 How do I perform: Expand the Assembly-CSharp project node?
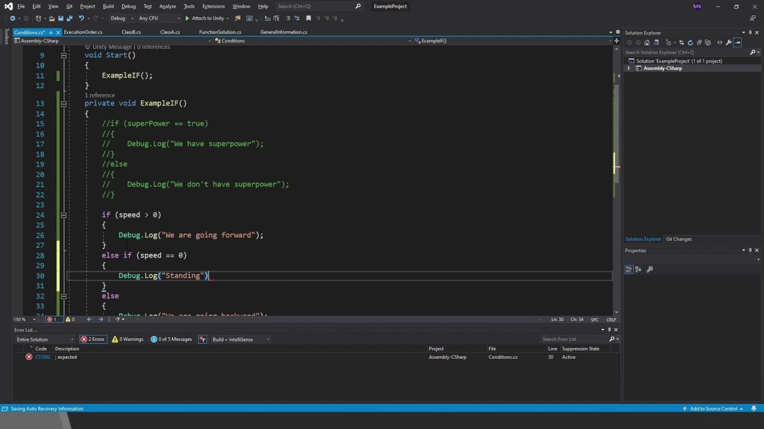pyautogui.click(x=629, y=69)
